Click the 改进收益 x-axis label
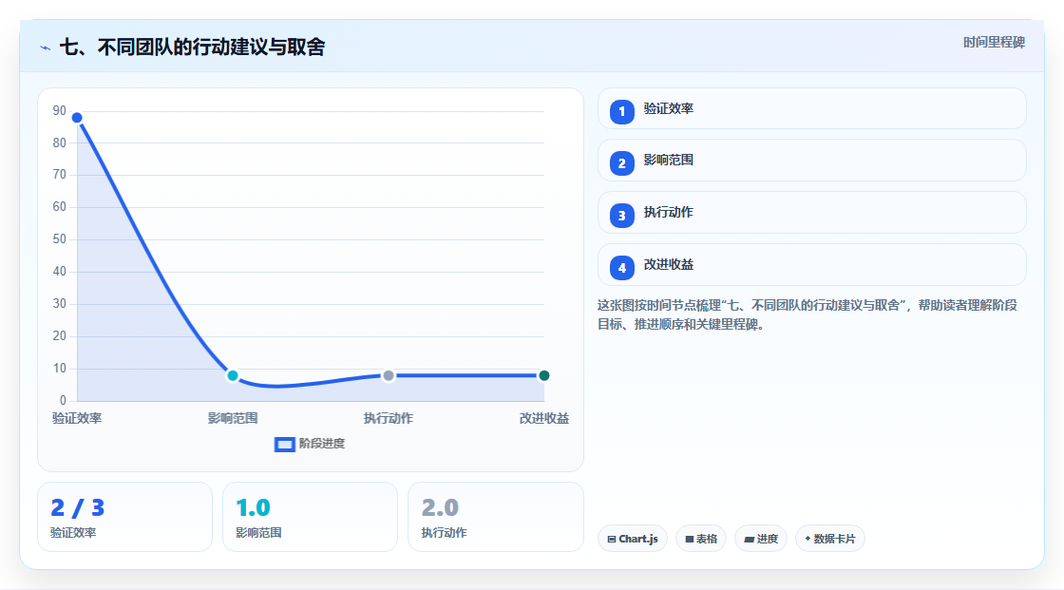This screenshot has width=1064, height=590. [544, 418]
